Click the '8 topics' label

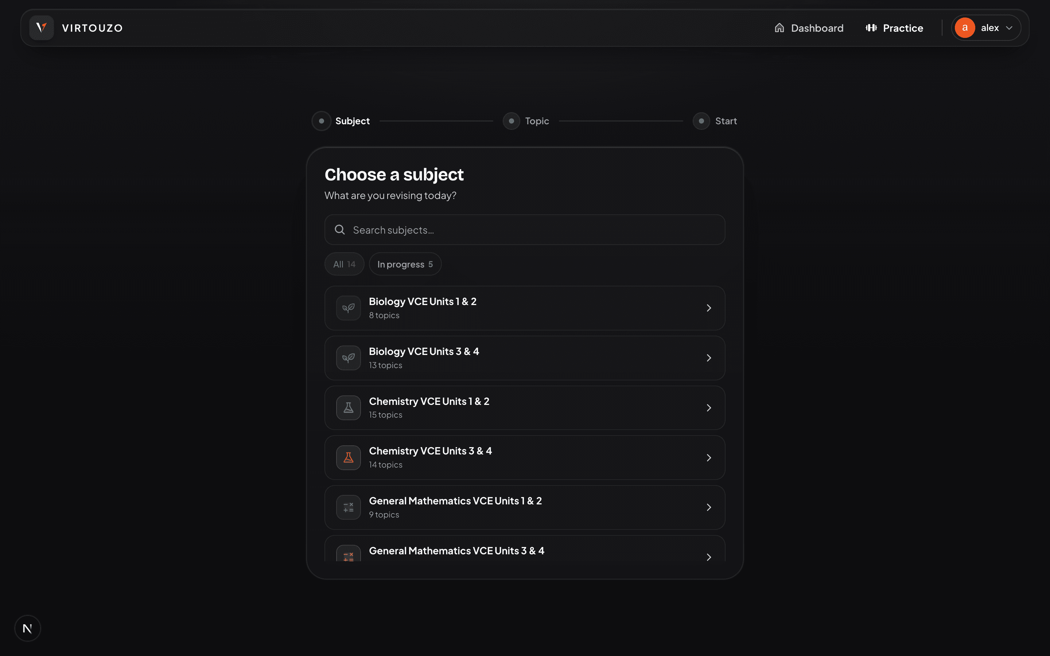[x=384, y=315]
